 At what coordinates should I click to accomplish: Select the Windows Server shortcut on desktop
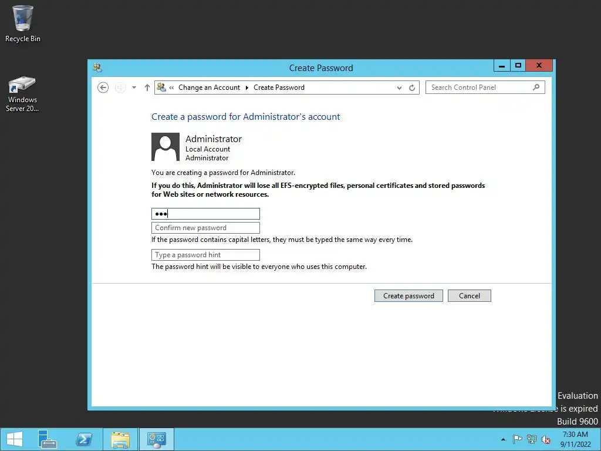point(22,93)
